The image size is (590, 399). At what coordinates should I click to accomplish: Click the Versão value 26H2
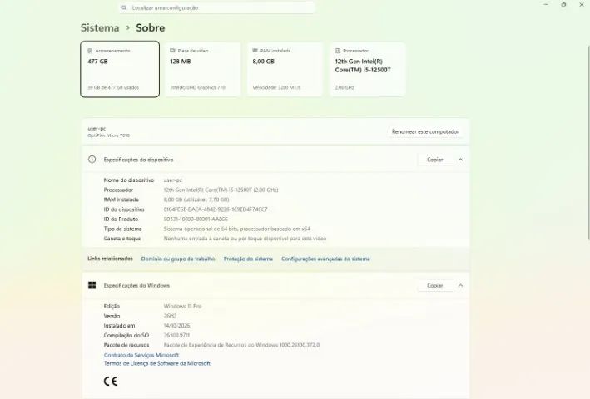(x=170, y=316)
